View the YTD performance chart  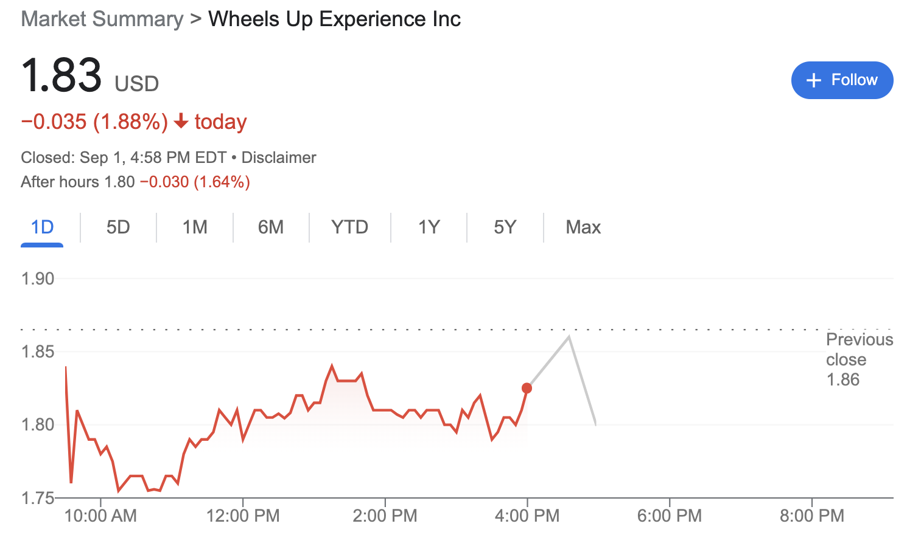(349, 227)
